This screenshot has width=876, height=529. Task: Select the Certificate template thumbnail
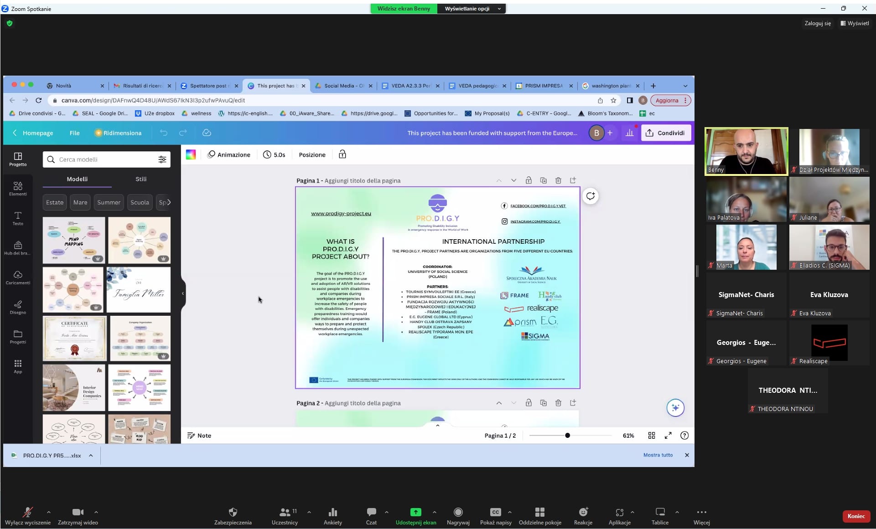pyautogui.click(x=74, y=339)
